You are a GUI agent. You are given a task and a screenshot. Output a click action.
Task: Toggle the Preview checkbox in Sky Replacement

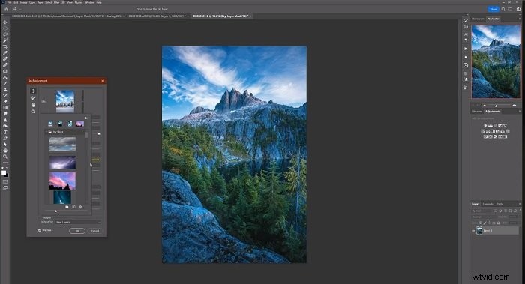pyautogui.click(x=40, y=230)
